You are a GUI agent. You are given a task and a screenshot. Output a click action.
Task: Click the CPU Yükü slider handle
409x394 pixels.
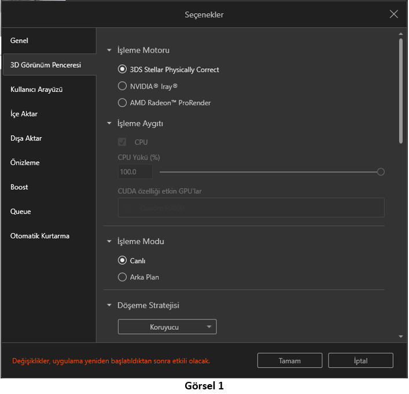[x=381, y=172]
